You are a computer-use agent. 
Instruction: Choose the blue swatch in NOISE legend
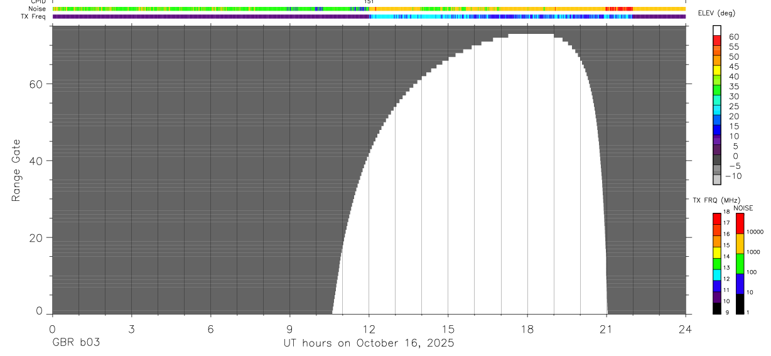[x=740, y=284]
